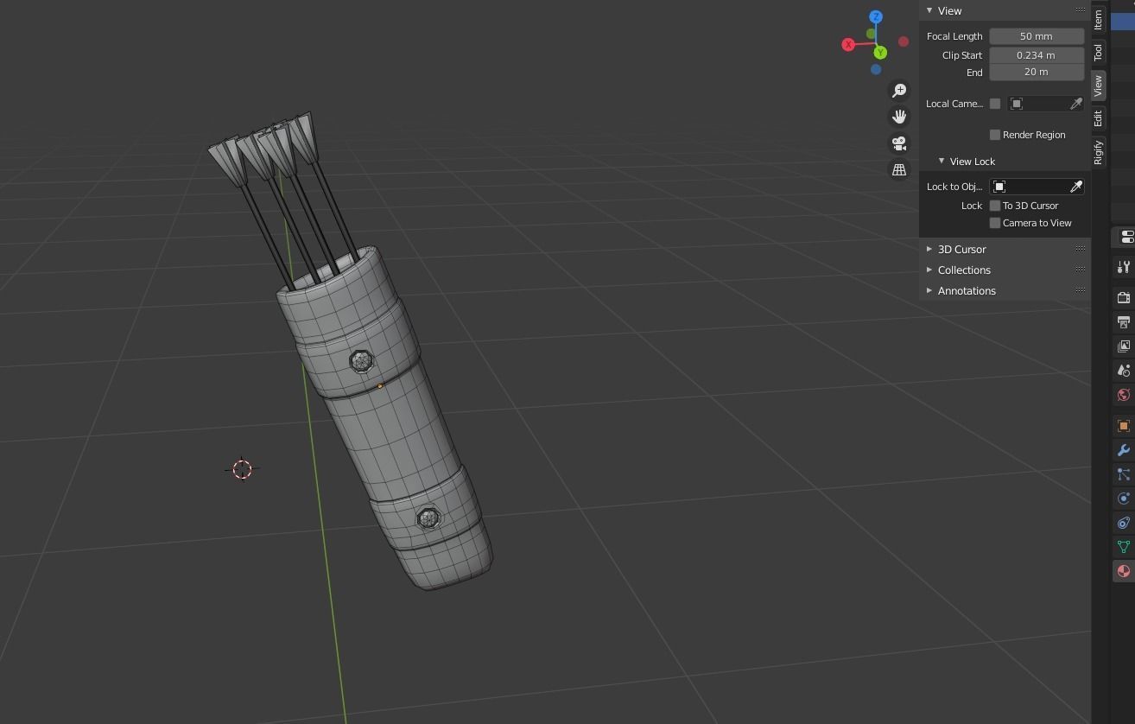Pick Lock to Object with eyedropper
The width and height of the screenshot is (1135, 724).
pos(1076,187)
